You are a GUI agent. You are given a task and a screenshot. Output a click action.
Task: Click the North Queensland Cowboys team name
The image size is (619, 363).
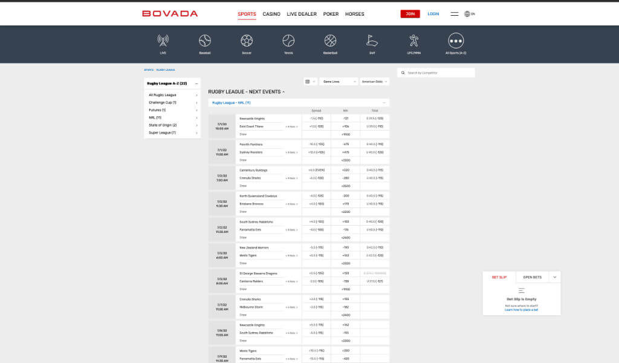258,196
